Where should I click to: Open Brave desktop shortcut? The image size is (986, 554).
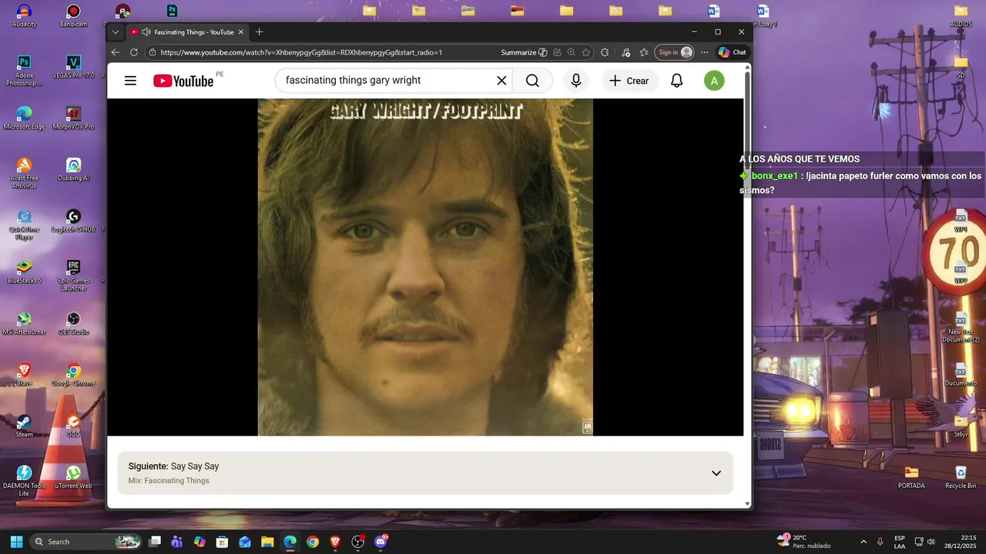click(24, 375)
